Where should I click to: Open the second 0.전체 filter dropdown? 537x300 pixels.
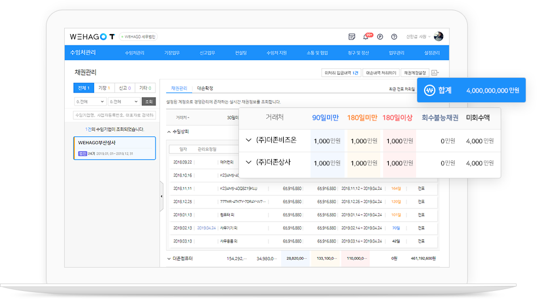pyautogui.click(x=124, y=102)
